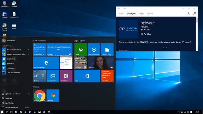
Task: Click the Partilhar share button
Action: [146, 34]
